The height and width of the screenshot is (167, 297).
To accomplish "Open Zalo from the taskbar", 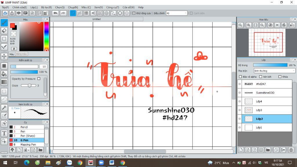I will click(x=69, y=163).
